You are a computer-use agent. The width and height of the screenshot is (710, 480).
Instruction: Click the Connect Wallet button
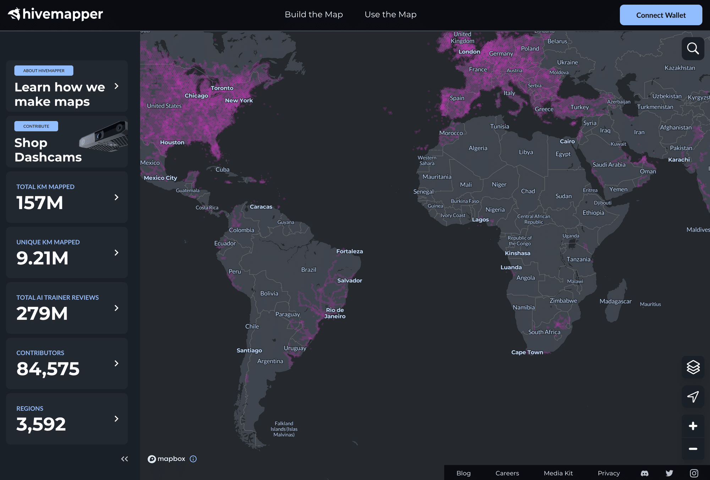tap(661, 15)
